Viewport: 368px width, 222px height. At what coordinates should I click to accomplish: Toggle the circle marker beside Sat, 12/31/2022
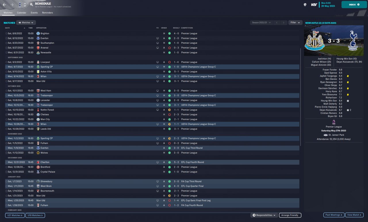pos(6,172)
